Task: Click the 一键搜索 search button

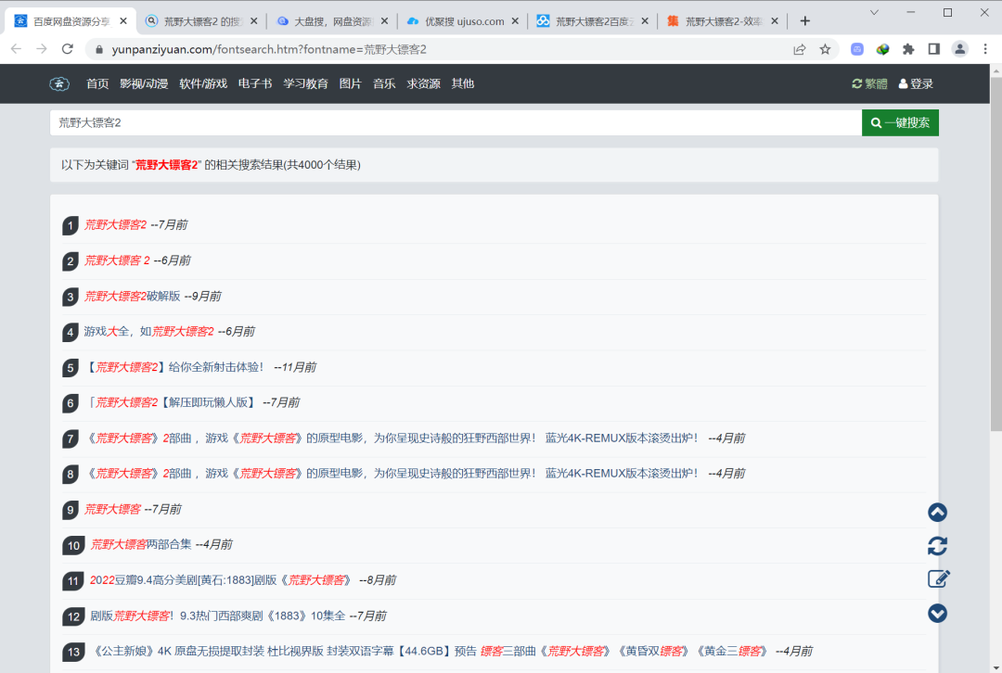Action: tap(900, 122)
